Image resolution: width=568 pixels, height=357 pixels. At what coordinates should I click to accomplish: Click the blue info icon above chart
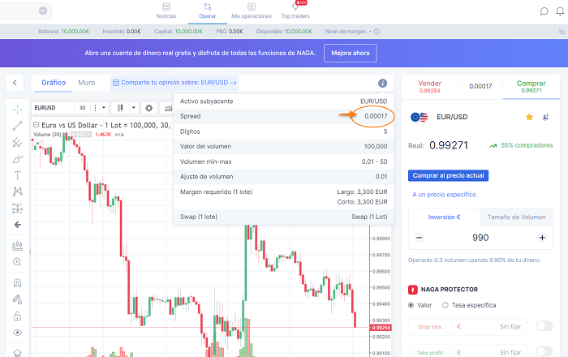pyautogui.click(x=382, y=83)
